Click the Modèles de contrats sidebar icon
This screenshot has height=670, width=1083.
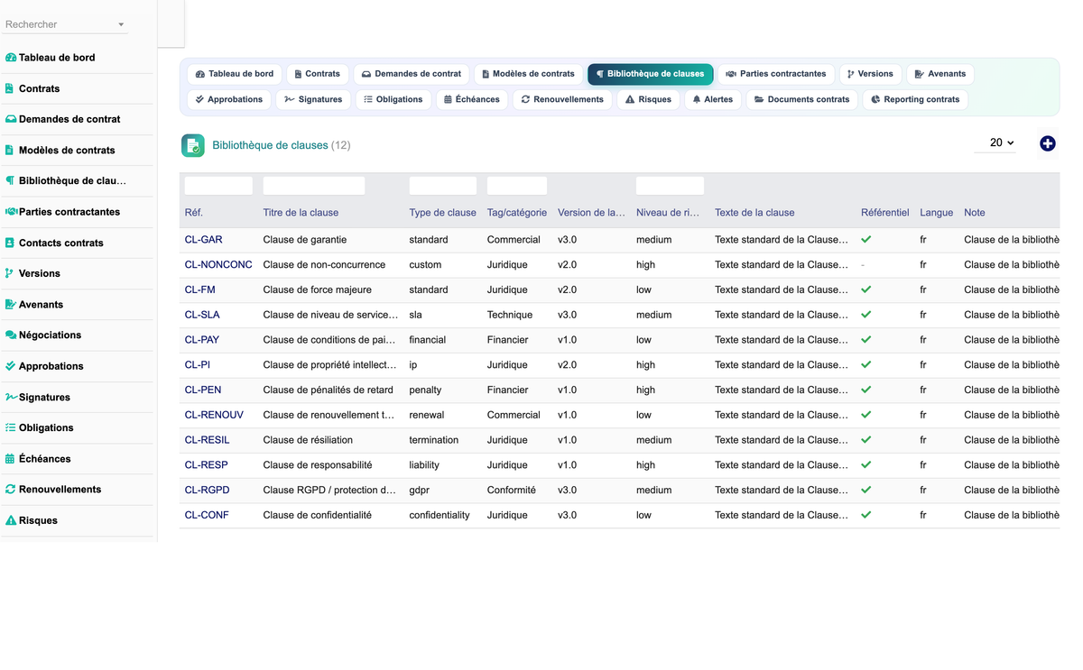[x=10, y=151]
